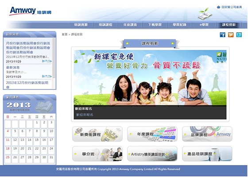Open the 下載學習 menu

[x=155, y=25]
